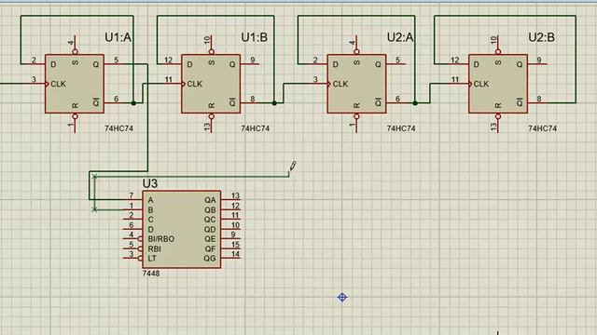Click the QD output pin 10 of U3

coord(230,229)
